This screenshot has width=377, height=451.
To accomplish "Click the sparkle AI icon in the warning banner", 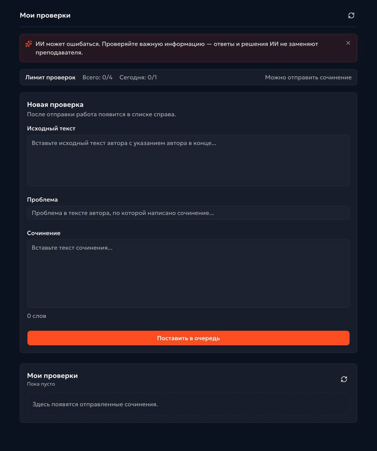I will click(29, 44).
